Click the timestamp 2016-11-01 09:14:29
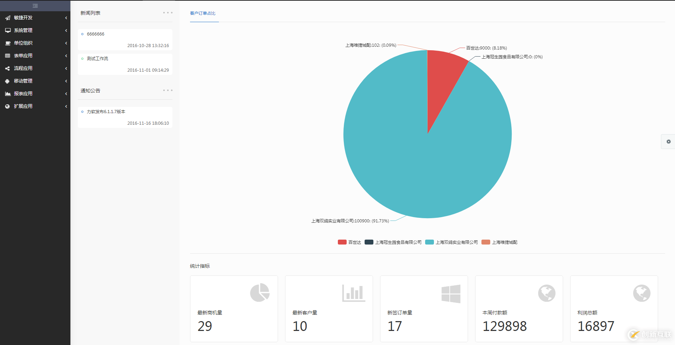The width and height of the screenshot is (675, 345). click(x=148, y=70)
